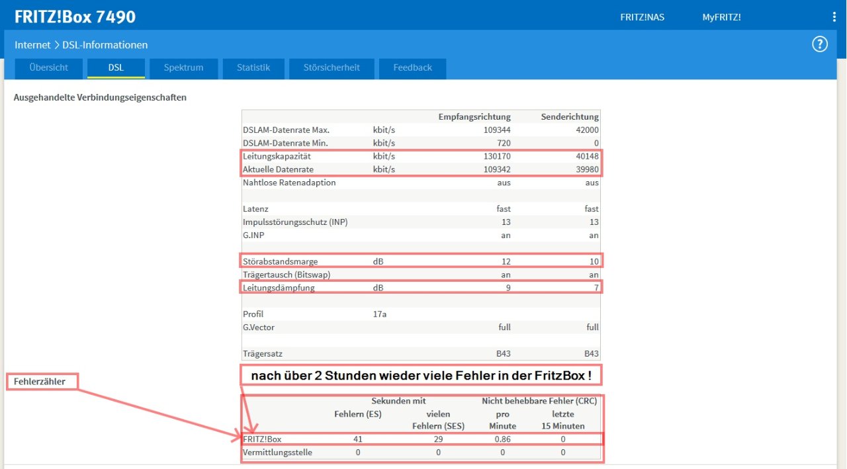Click the Nicht behebbare Fehler (CRC) header
This screenshot has width=847, height=469.
pyautogui.click(x=539, y=401)
